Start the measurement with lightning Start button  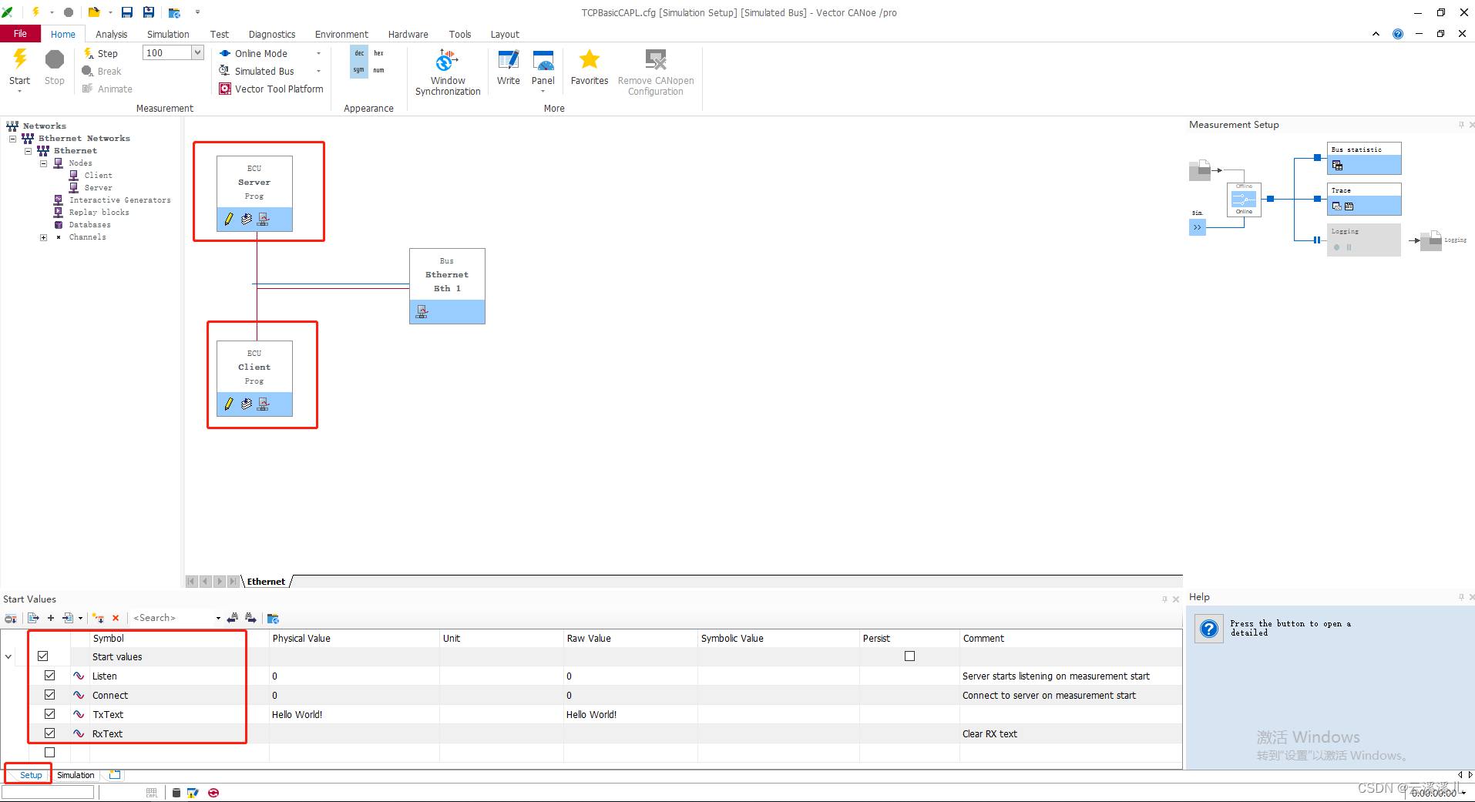pos(20,59)
